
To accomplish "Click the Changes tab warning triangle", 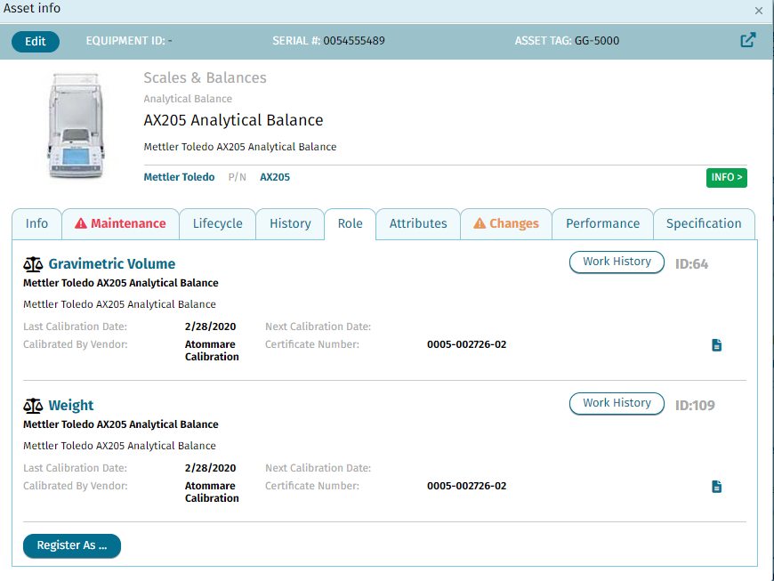I will click(x=480, y=223).
